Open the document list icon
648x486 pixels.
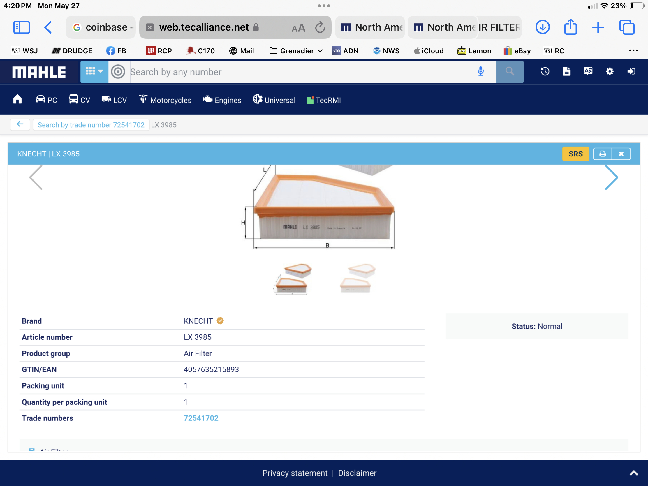click(566, 71)
